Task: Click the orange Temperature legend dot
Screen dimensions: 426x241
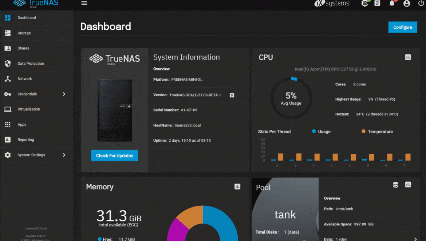Action: pos(363,132)
